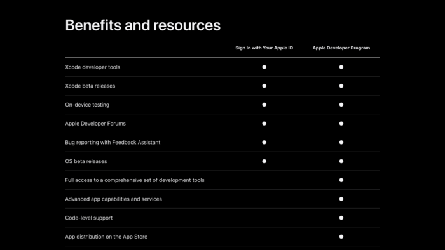
Task: Select Full access development tools dot
Action: [x=341, y=180]
